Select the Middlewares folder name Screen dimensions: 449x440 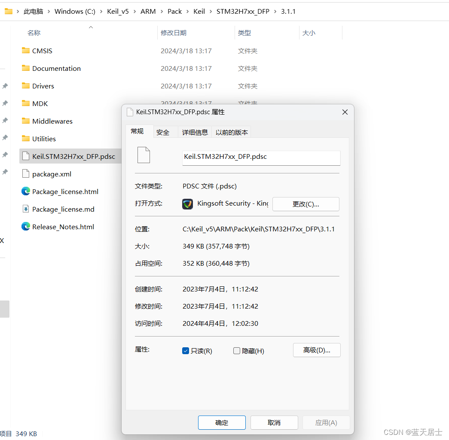[52, 121]
